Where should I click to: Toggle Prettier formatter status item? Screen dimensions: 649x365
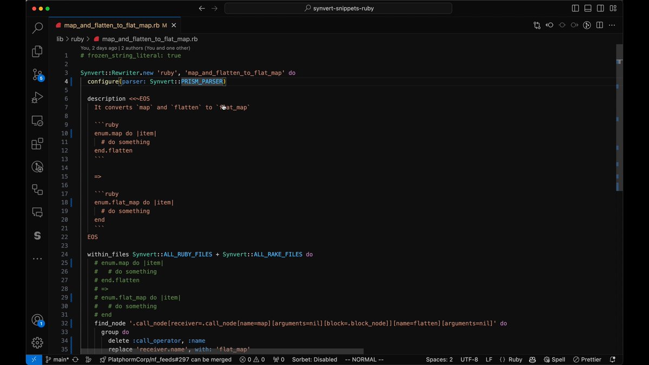coord(587,360)
